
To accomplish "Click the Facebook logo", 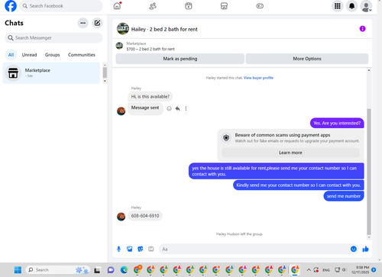I will (x=11, y=6).
